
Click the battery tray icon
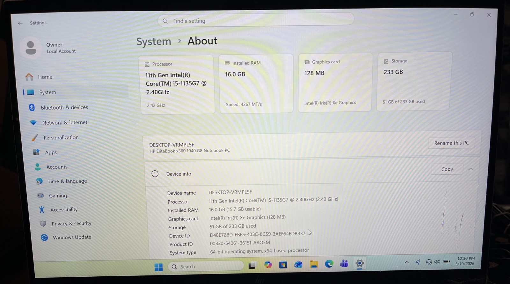point(446,262)
